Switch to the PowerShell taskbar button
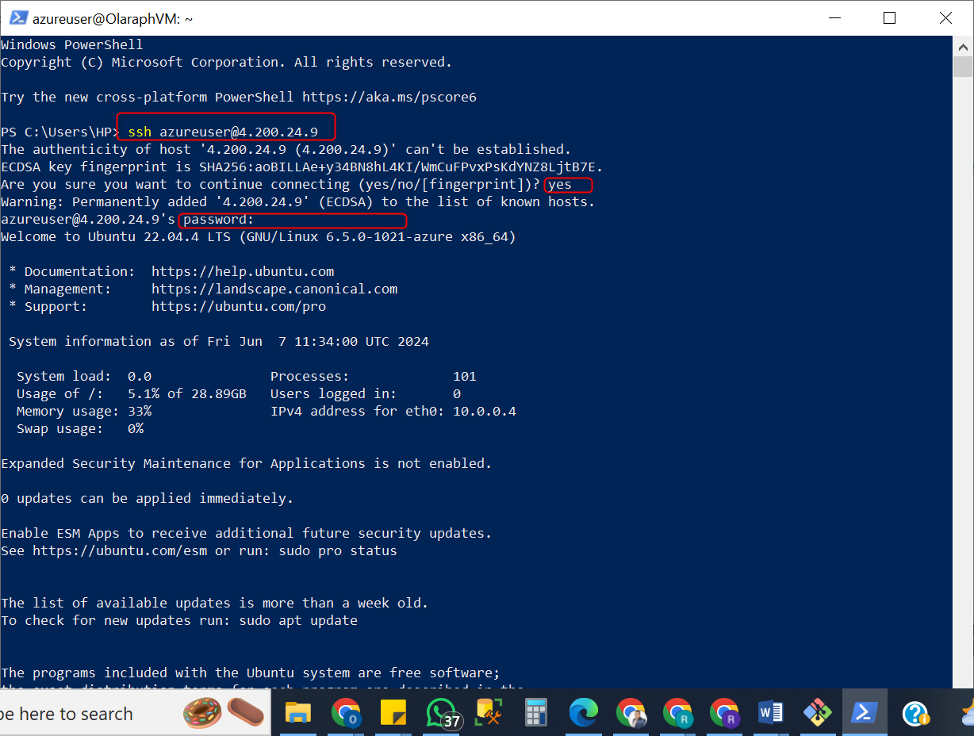Image resolution: width=974 pixels, height=736 pixels. point(864,713)
